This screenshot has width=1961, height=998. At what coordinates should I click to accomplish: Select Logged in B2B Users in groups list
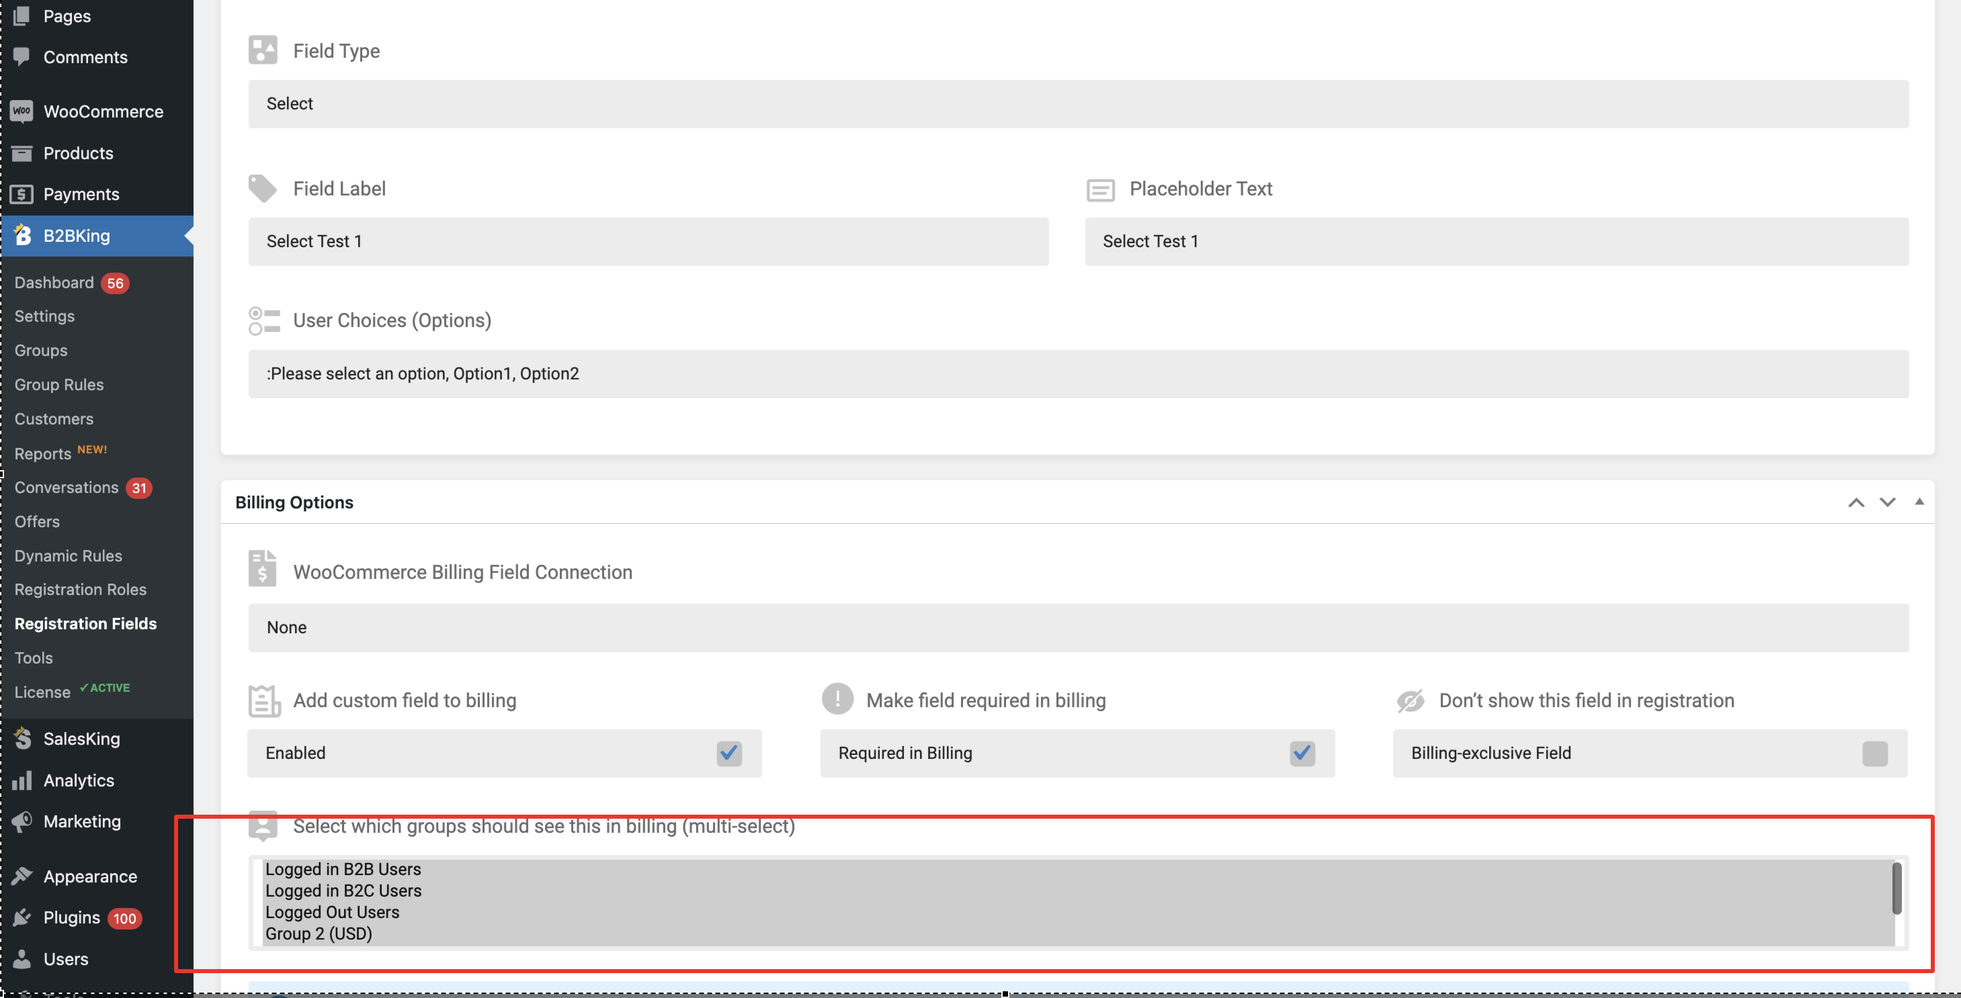pyautogui.click(x=343, y=868)
